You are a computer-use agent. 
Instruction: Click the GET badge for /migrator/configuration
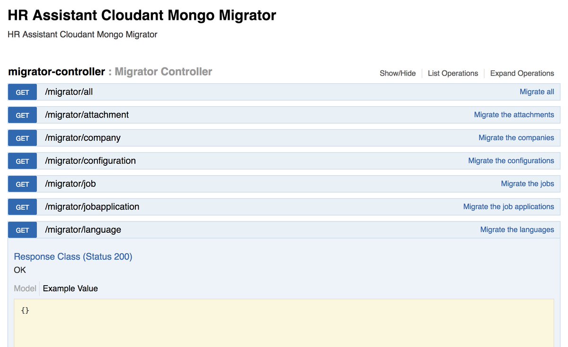click(x=22, y=161)
